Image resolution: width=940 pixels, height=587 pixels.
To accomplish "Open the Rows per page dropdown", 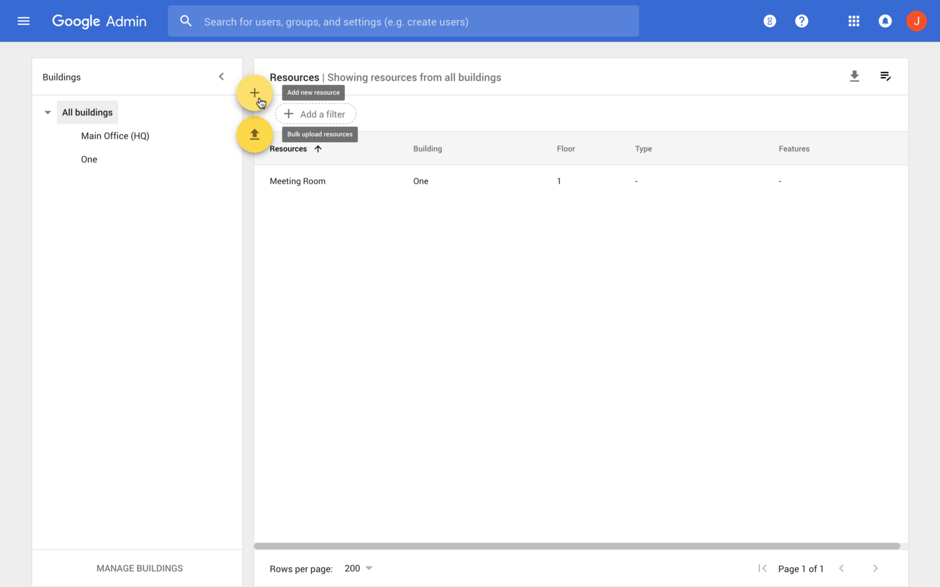I will [358, 568].
